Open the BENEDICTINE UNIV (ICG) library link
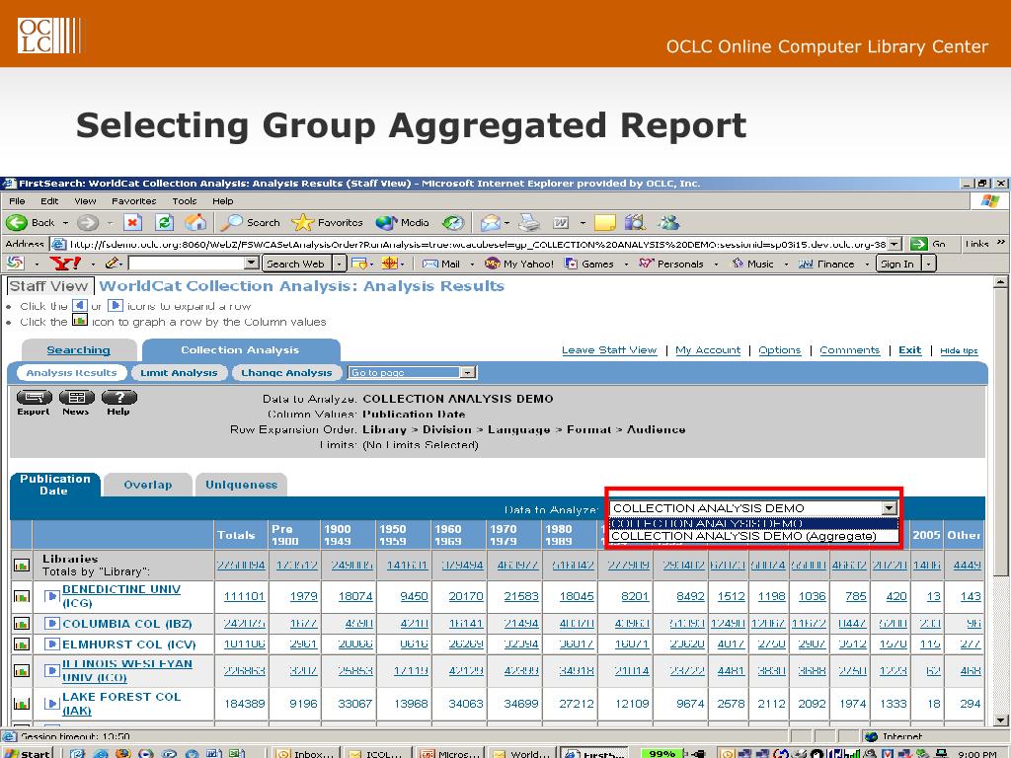Viewport: 1011px width, 758px height. pos(121,596)
